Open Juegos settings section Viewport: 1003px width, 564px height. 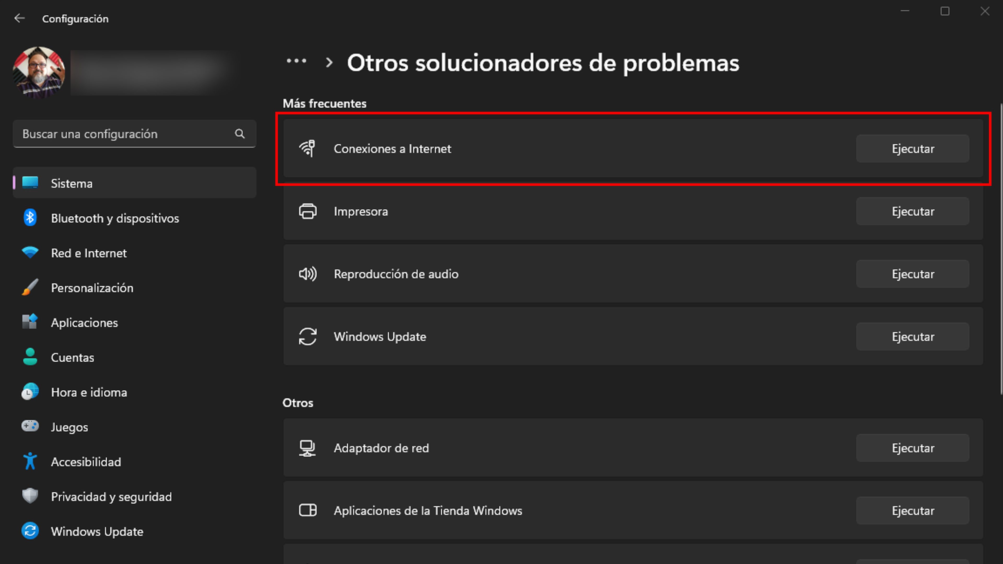click(69, 427)
